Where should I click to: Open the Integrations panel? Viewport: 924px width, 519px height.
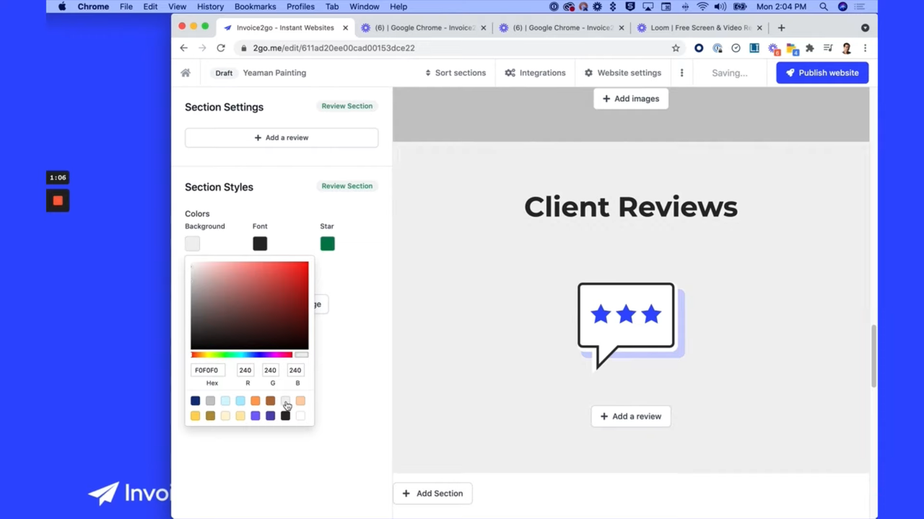click(535, 73)
